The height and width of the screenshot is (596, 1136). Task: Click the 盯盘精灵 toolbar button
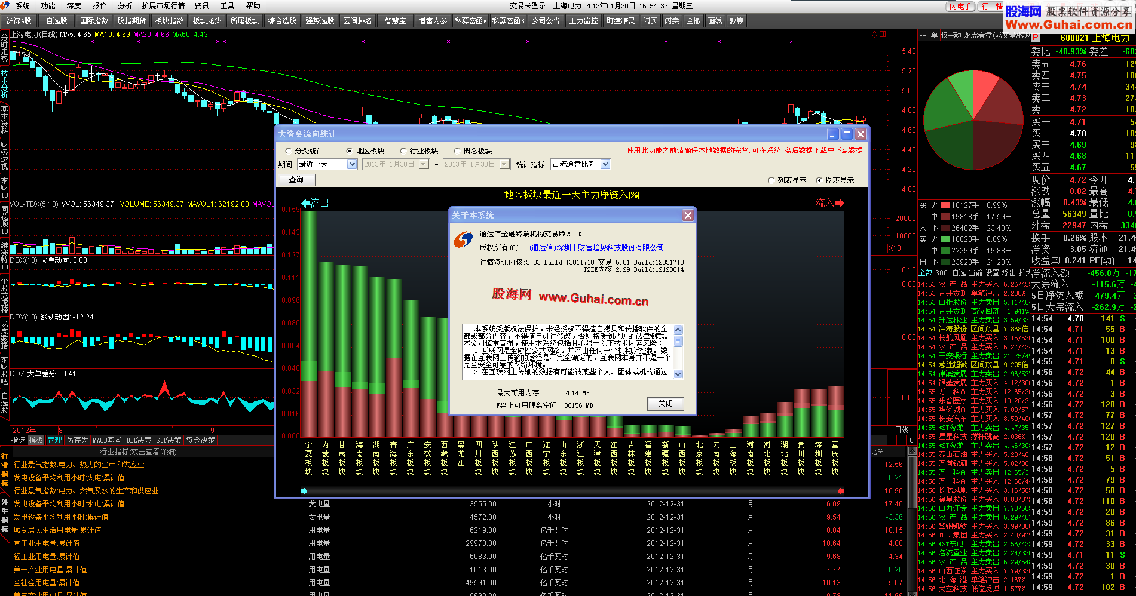pyautogui.click(x=621, y=21)
